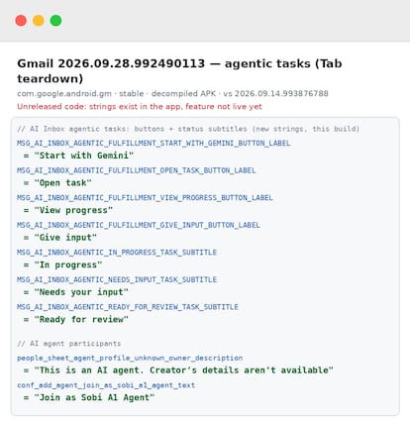Click the START_WITH_GEMINI_BUTTON_LABEL key
This screenshot has width=410, height=421.
click(154, 143)
